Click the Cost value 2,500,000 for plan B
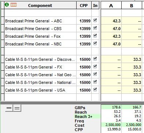144x133 pixels. pyautogui.click(x=134, y=125)
